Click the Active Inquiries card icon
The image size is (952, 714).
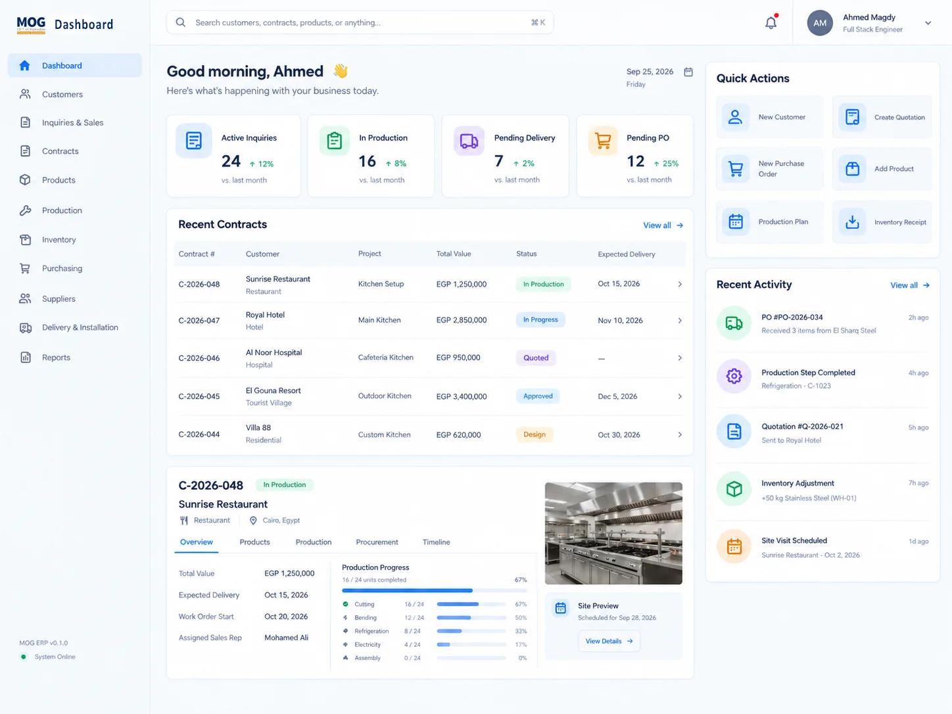[x=194, y=141]
